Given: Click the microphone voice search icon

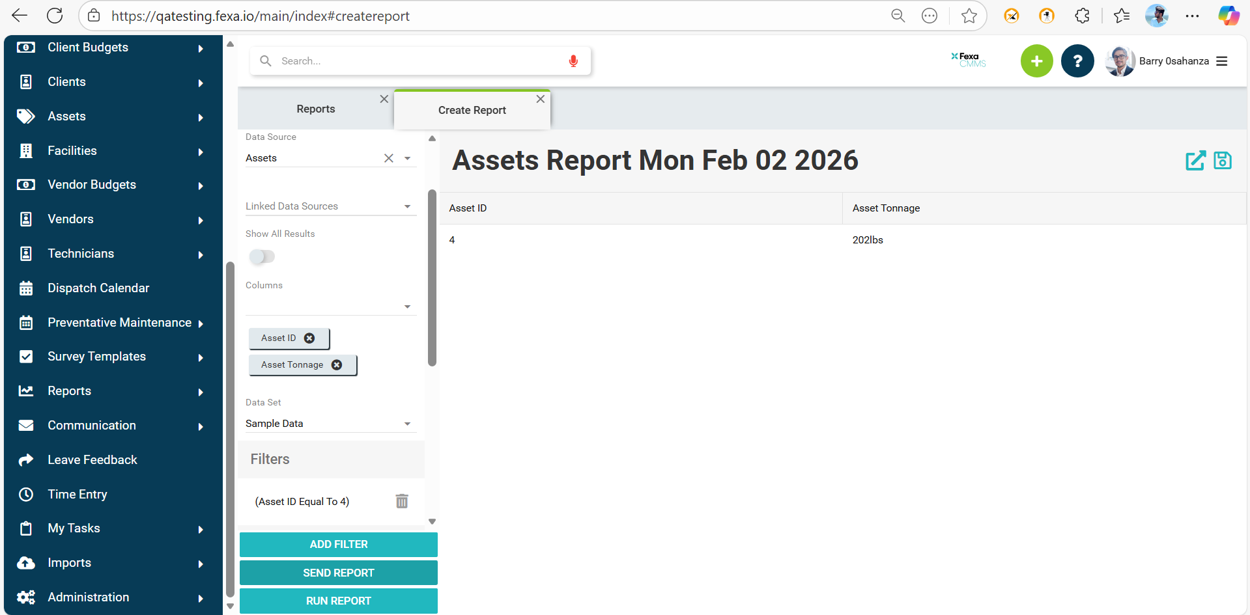Looking at the screenshot, I should [x=573, y=61].
